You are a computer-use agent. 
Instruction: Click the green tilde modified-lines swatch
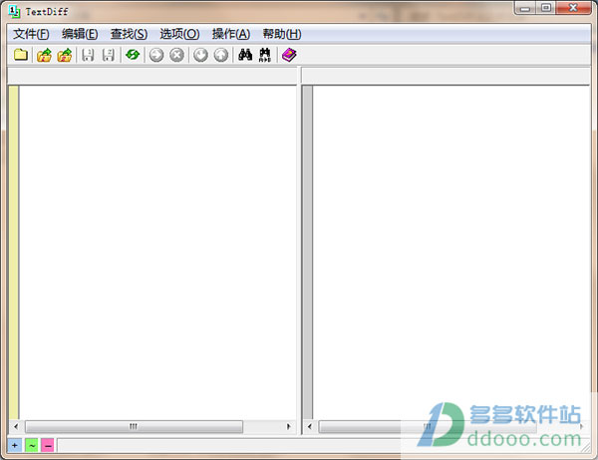tap(32, 445)
